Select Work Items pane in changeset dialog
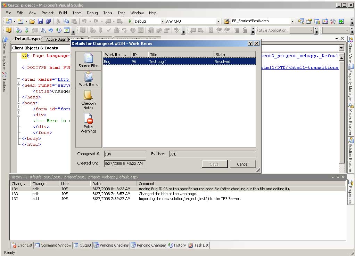The image size is (355, 256). click(x=88, y=79)
